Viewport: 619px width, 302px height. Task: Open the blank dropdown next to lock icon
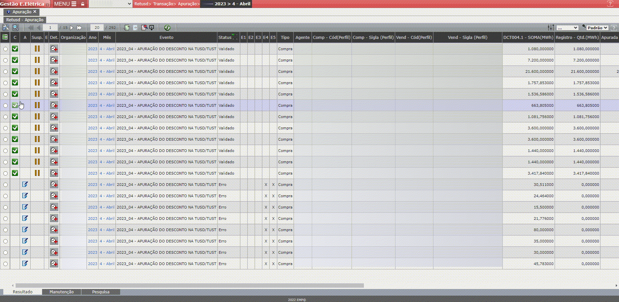click(x=110, y=4)
